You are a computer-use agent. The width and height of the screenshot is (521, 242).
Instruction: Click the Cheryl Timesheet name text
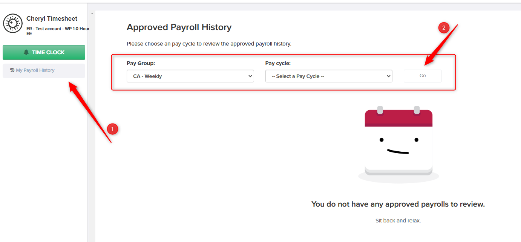click(x=52, y=18)
